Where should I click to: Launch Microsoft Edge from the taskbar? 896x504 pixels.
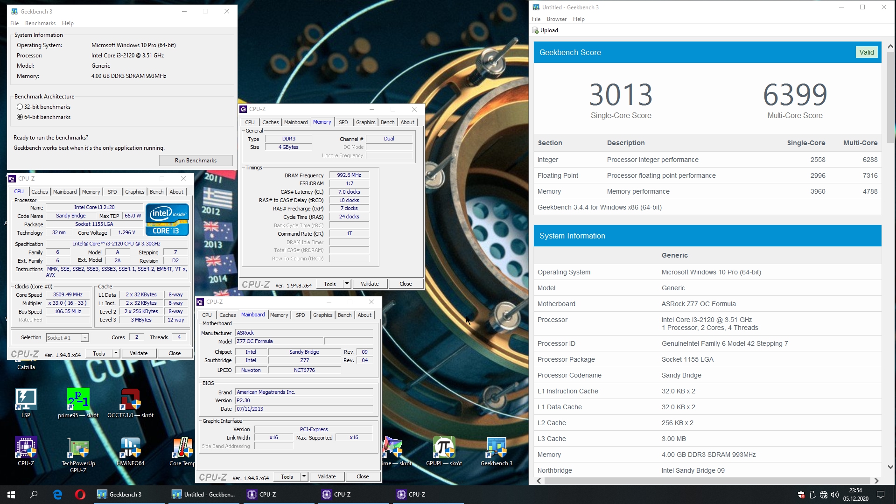click(x=57, y=494)
